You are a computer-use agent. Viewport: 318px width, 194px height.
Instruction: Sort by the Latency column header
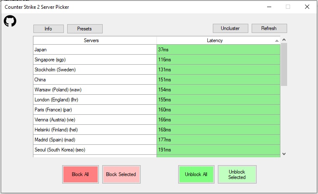218,40
